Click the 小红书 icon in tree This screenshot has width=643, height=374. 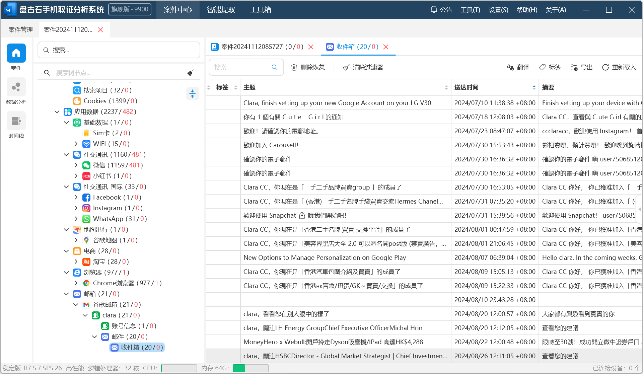pyautogui.click(x=86, y=176)
